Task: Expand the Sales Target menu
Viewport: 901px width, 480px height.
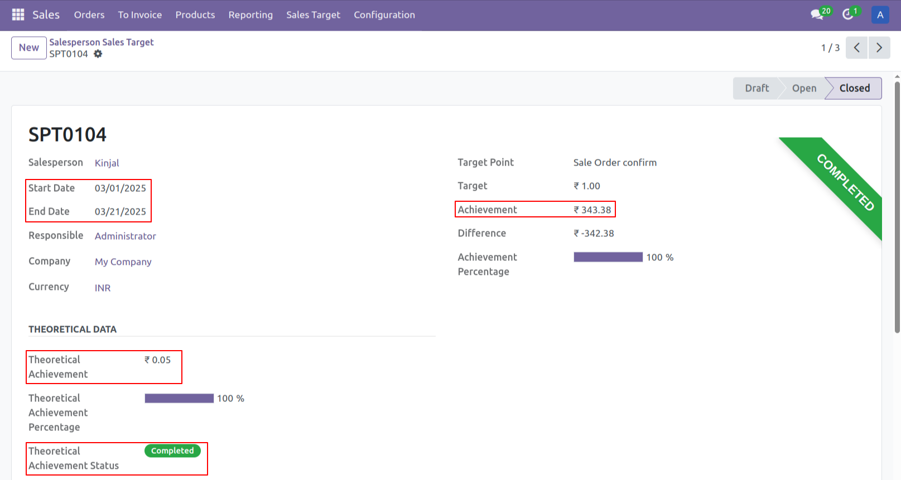Action: 313,15
